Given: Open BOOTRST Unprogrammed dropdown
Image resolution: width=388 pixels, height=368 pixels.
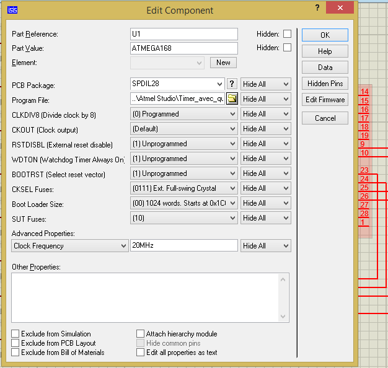Looking at the screenshot, I should pyautogui.click(x=184, y=173).
